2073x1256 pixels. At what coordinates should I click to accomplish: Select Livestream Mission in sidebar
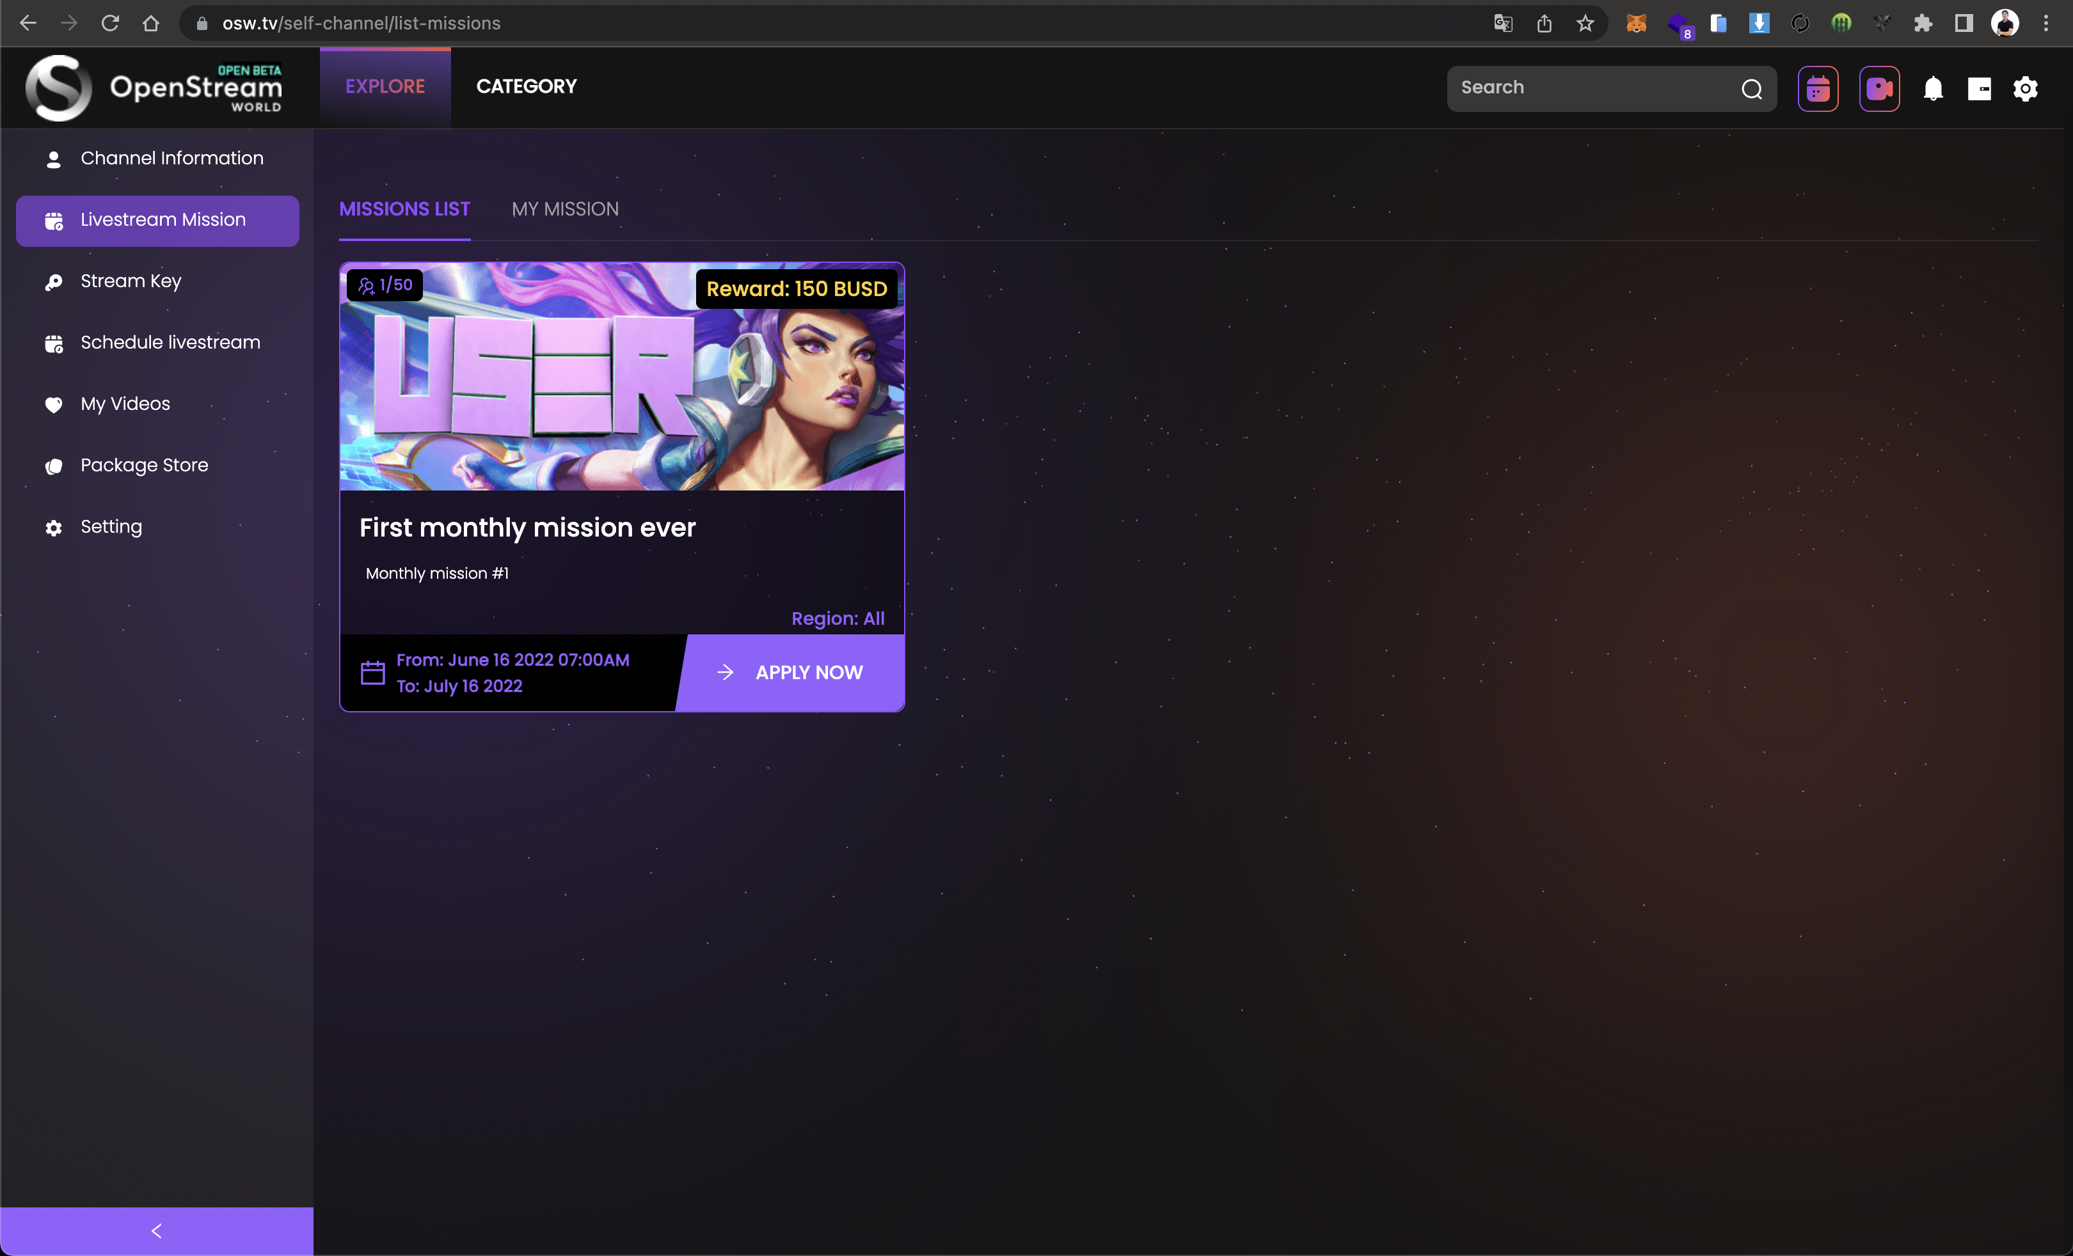pyautogui.click(x=157, y=220)
